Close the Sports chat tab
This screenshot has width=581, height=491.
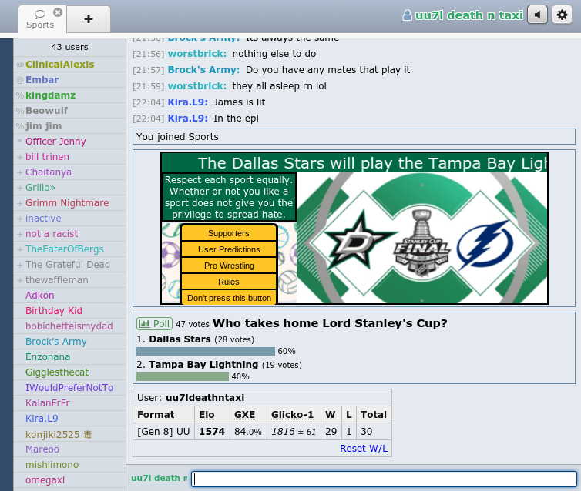[58, 12]
